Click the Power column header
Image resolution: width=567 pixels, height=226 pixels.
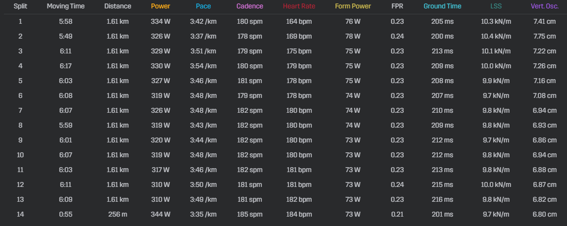pyautogui.click(x=161, y=6)
